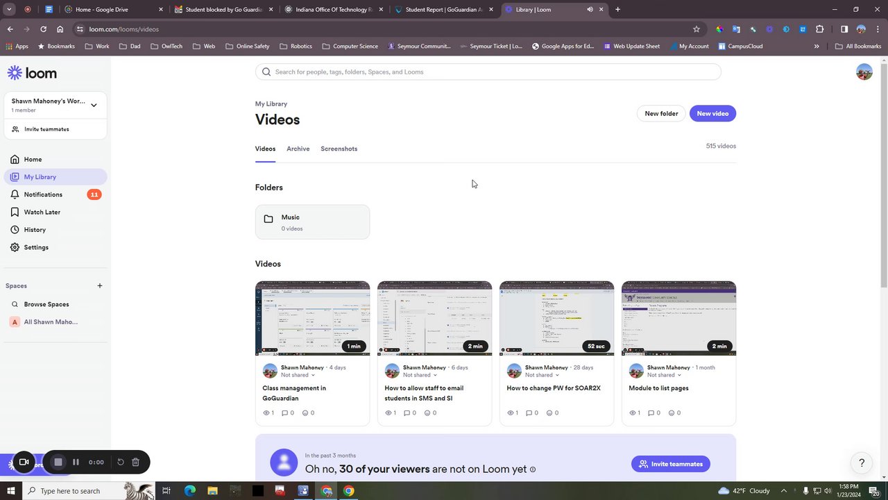Open the Online Safety bookmarks folder
This screenshot has height=500, width=888.
(x=247, y=47)
